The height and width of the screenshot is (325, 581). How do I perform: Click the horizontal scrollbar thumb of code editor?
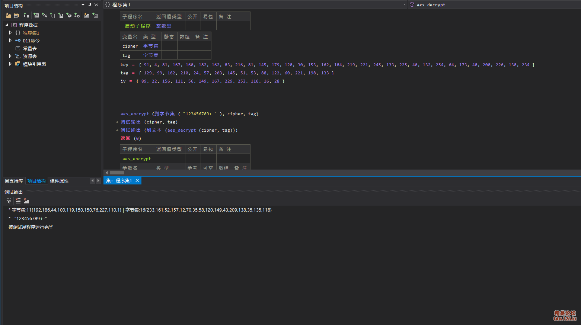(x=117, y=173)
